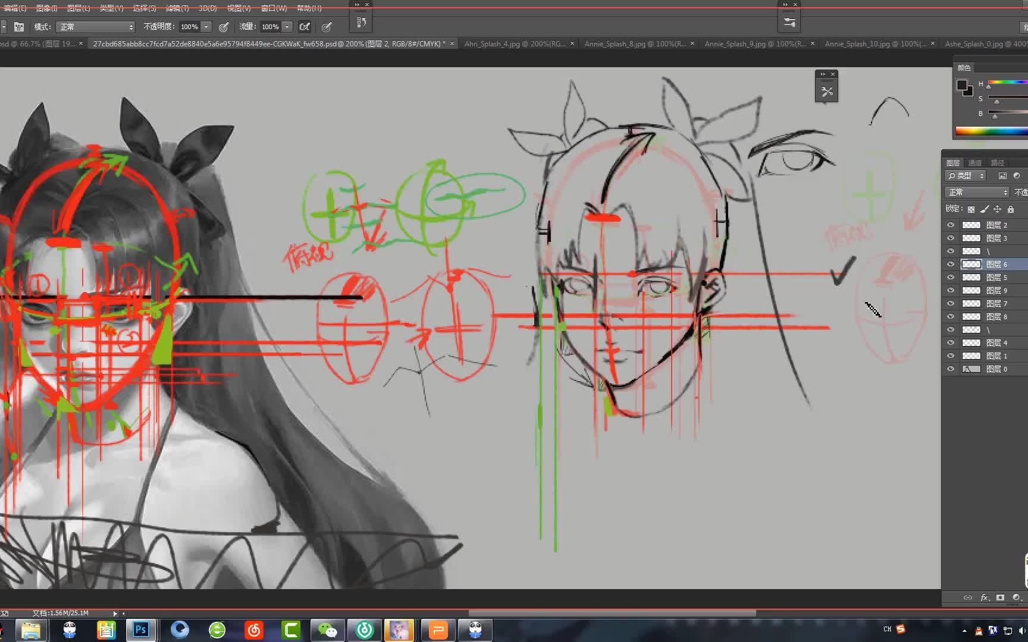
Task: Add layer style fx icon
Action: pos(985,597)
